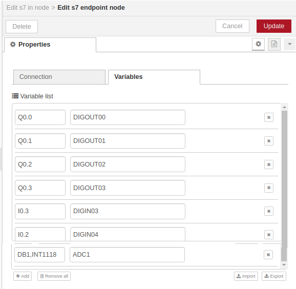Image resolution: width=296 pixels, height=289 pixels.
Task: Remove DIGIN03 variable via x icon
Action: click(x=269, y=211)
